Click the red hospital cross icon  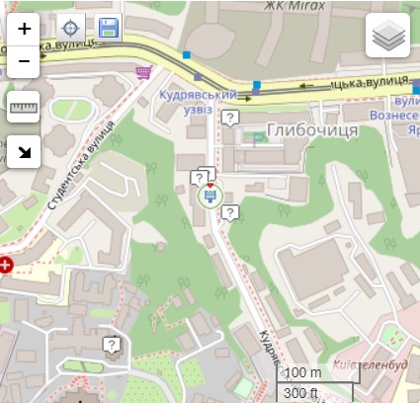click(x=6, y=266)
